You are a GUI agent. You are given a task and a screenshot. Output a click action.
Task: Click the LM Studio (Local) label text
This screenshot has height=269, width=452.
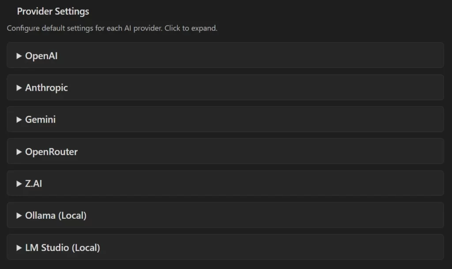pyautogui.click(x=62, y=248)
